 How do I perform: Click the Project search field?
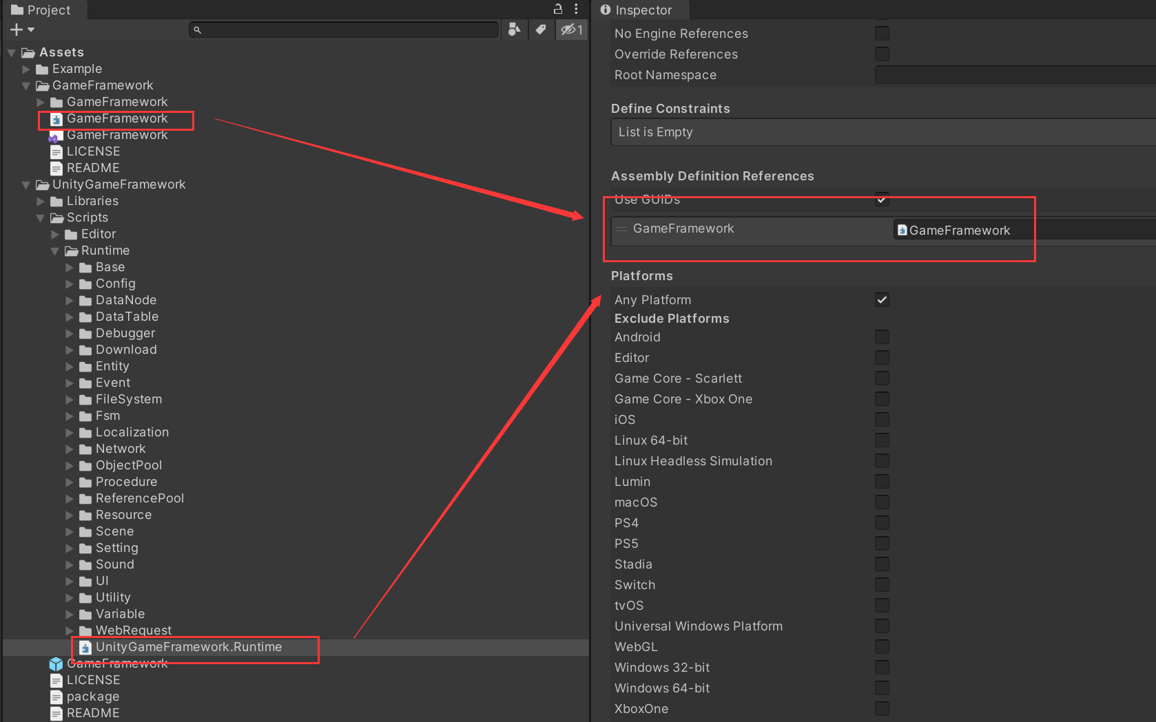coord(343,30)
